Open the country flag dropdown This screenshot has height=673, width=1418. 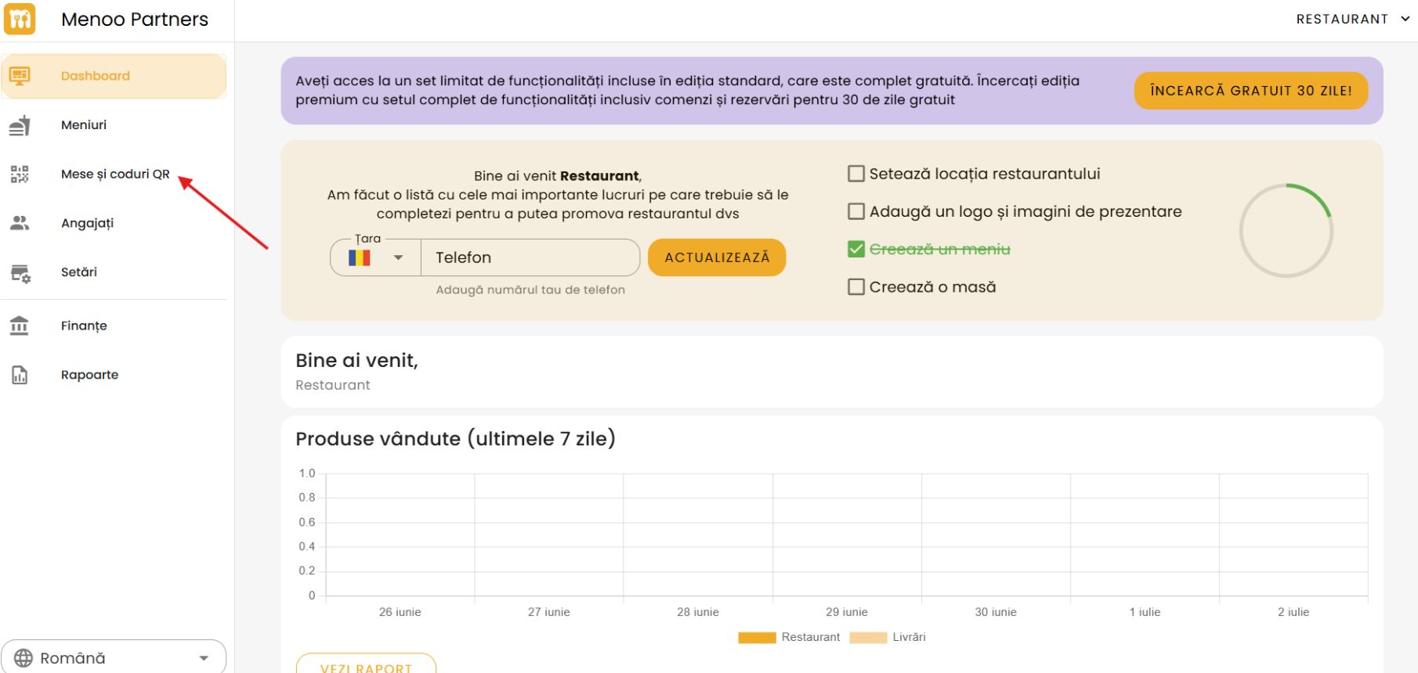pyautogui.click(x=376, y=257)
